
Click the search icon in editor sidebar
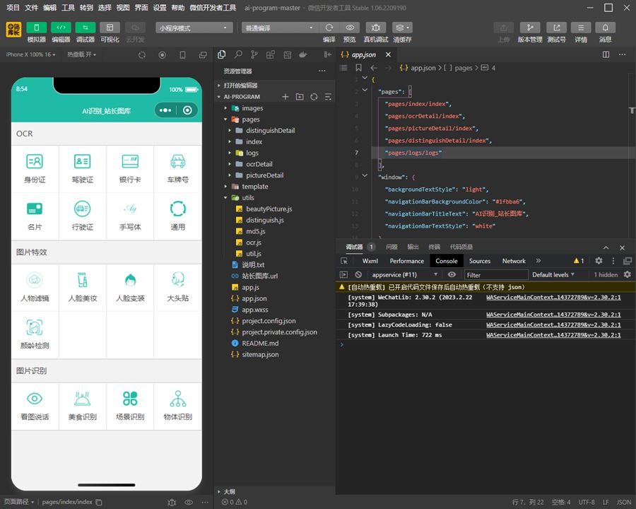click(238, 54)
